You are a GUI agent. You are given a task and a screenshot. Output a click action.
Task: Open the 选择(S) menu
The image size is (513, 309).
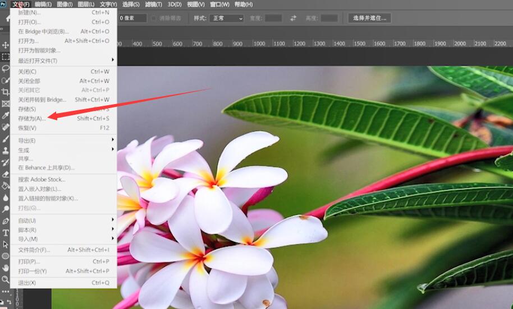pyautogui.click(x=131, y=4)
